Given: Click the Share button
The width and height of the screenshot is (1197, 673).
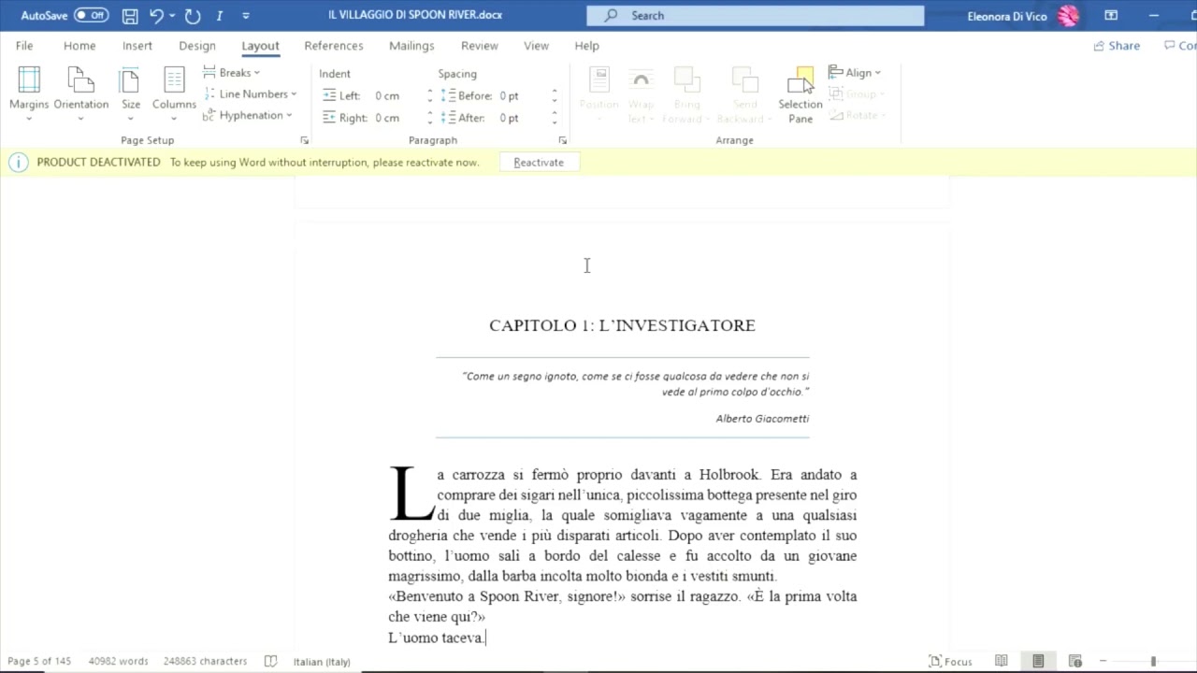Looking at the screenshot, I should click(1118, 46).
